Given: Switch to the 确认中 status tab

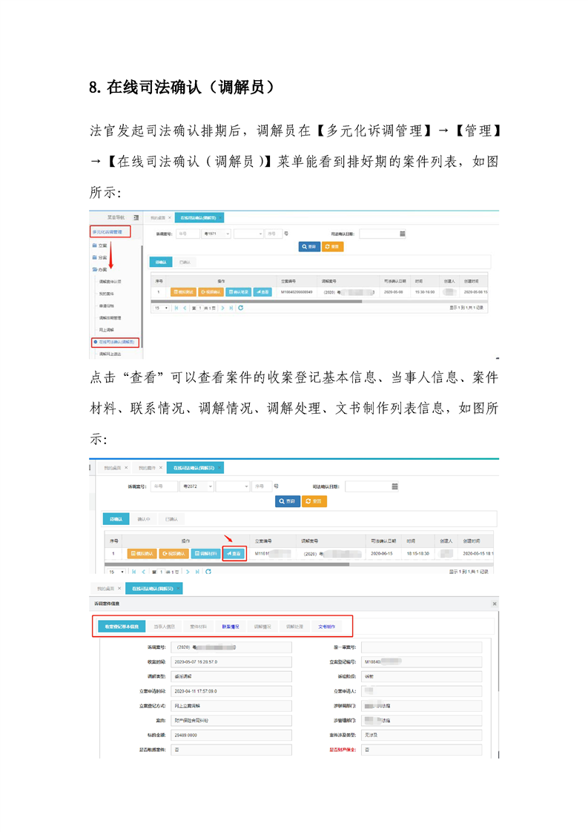Looking at the screenshot, I should (x=144, y=519).
